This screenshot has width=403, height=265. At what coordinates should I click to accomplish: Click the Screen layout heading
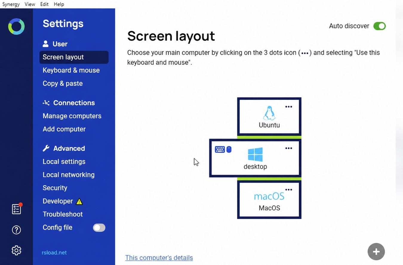pos(171,36)
